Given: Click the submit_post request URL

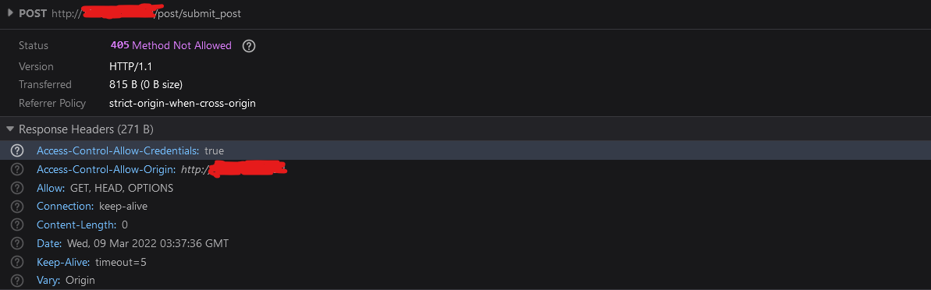Looking at the screenshot, I should [146, 13].
